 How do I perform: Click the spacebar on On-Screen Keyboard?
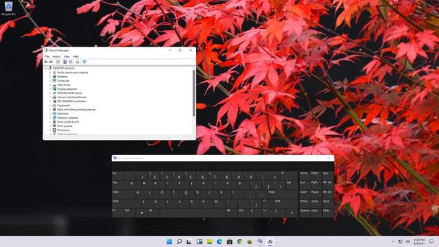click(192, 212)
